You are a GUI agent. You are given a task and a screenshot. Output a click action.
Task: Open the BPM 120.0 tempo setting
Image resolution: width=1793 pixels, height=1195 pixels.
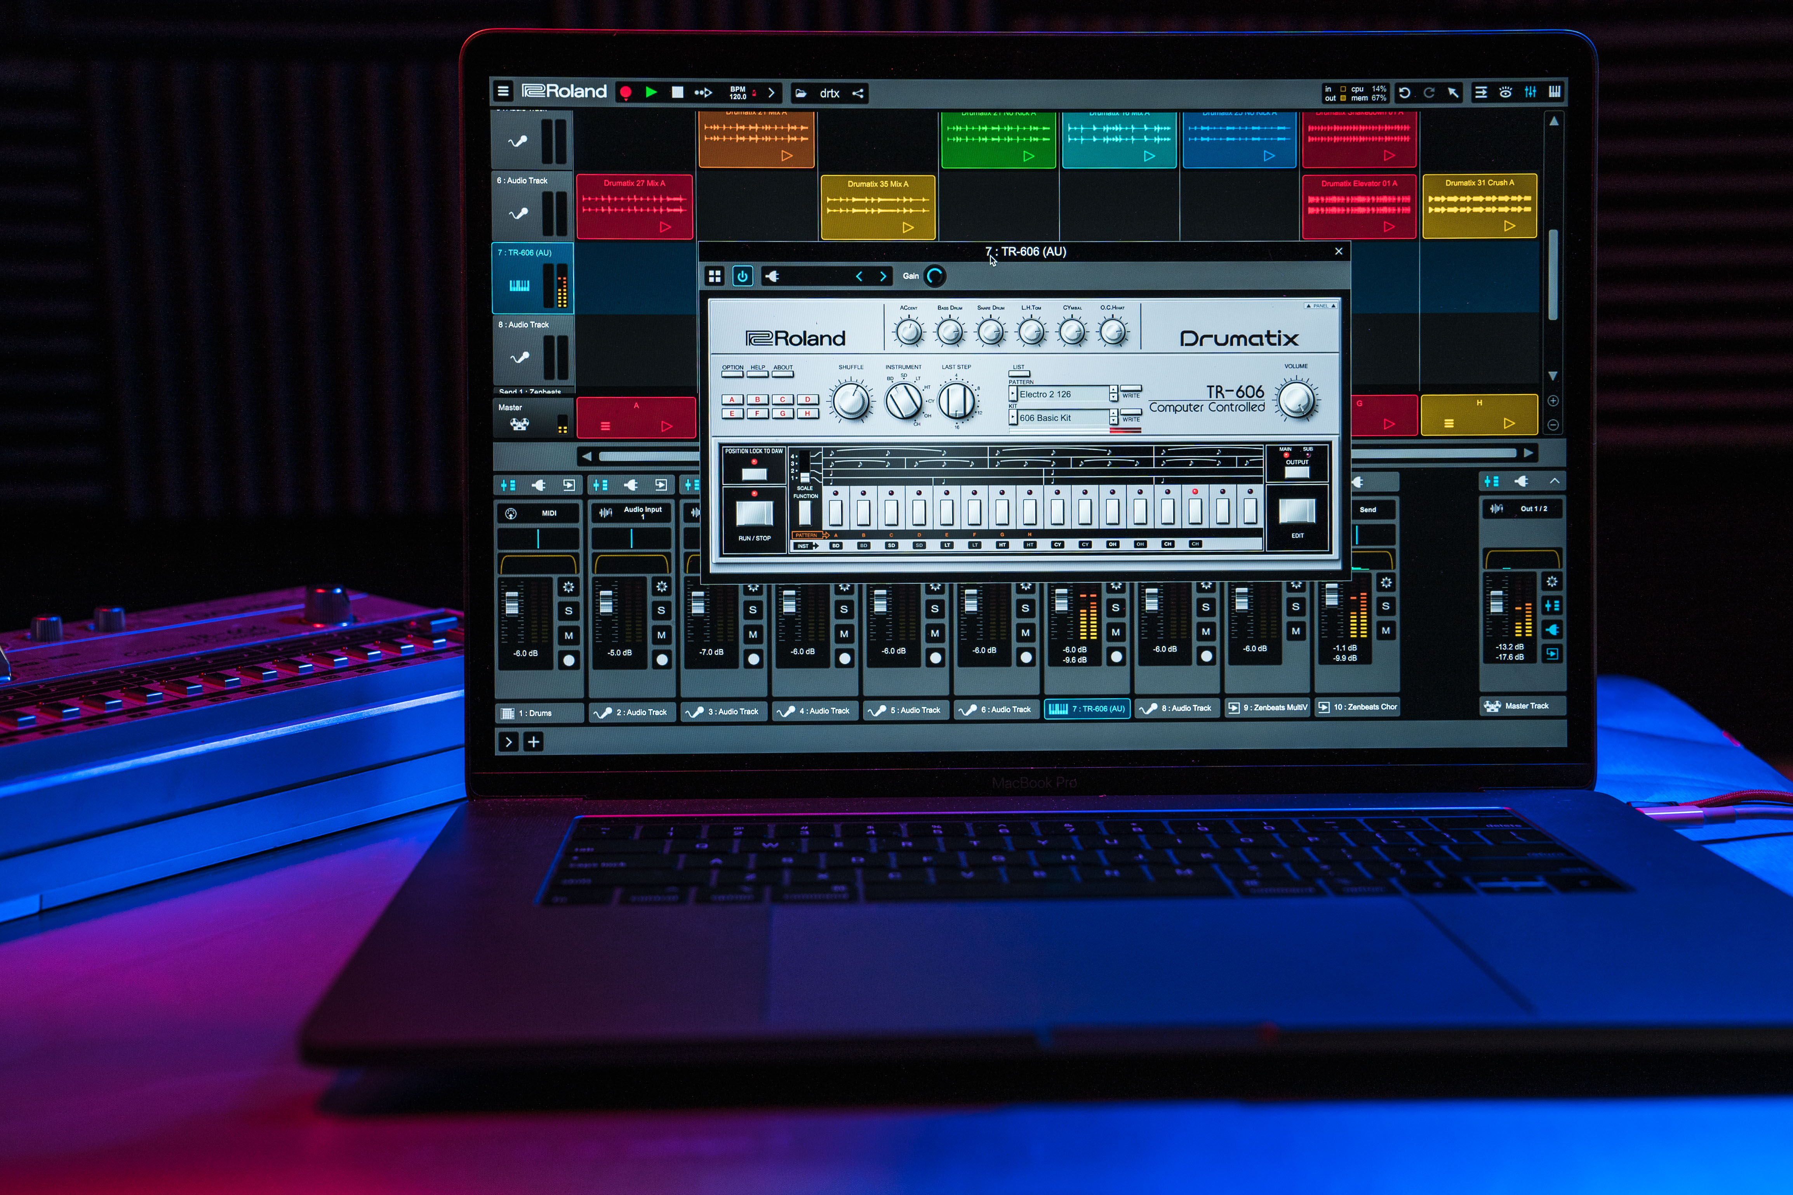738,93
